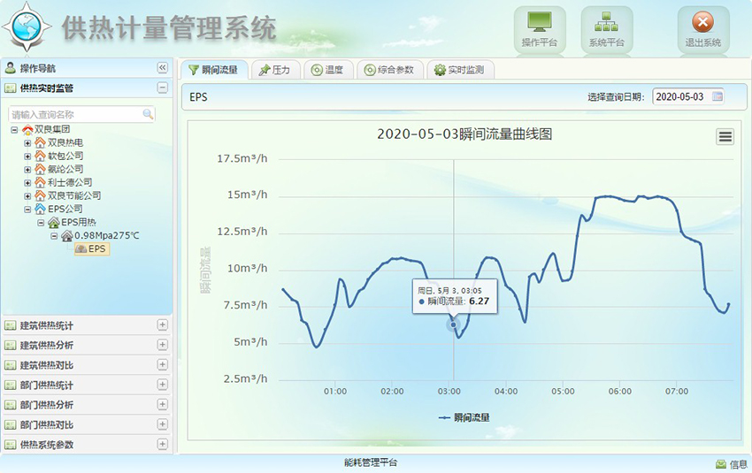752x473 pixels.
Task: Switch to the 压力 tab
Action: point(274,70)
